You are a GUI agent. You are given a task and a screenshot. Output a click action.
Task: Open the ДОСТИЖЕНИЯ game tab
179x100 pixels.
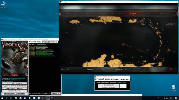pyautogui.click(x=117, y=14)
